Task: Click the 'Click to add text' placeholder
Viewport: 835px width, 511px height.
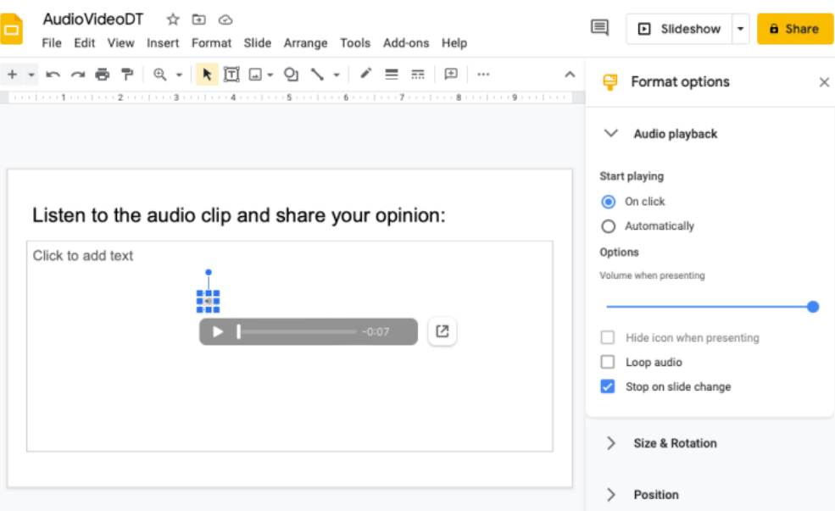Action: pos(83,256)
